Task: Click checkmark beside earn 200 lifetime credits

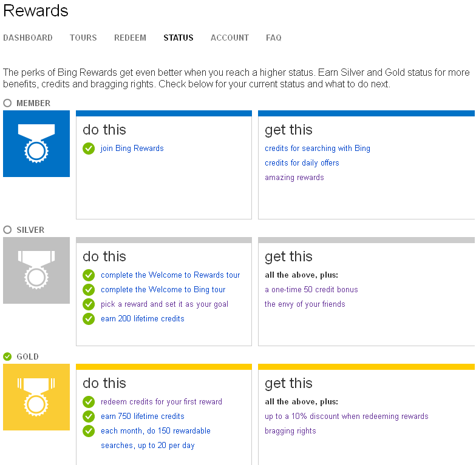Action: tap(89, 319)
